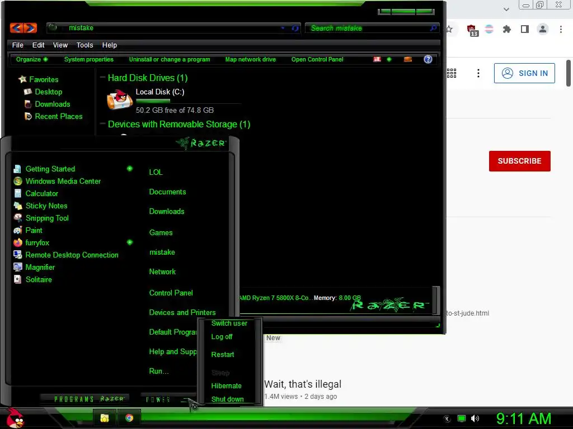Choose Log off in power menu
The image size is (573, 429).
pyautogui.click(x=222, y=337)
